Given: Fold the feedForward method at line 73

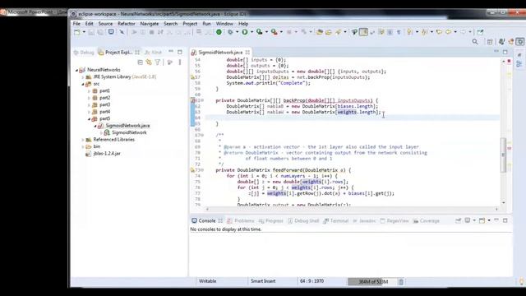Looking at the screenshot, I should 202,170.
